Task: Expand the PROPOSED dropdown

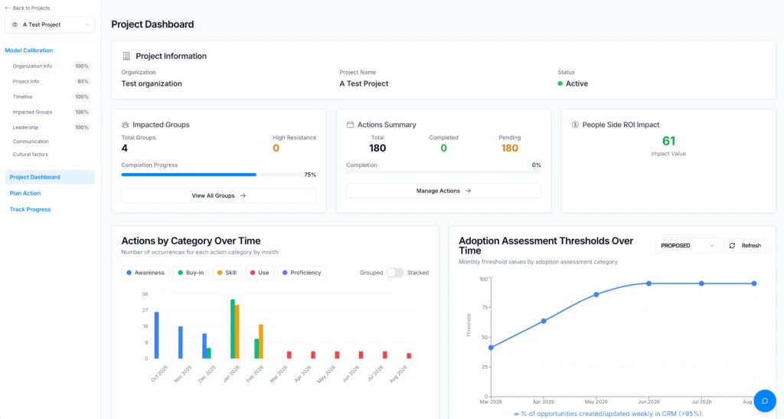Action: click(x=688, y=245)
